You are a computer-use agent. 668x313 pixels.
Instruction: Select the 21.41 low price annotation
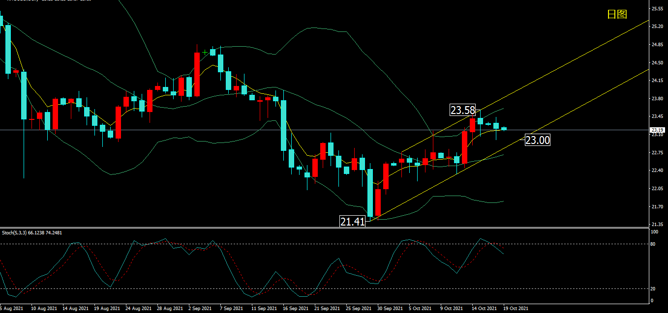tap(353, 222)
